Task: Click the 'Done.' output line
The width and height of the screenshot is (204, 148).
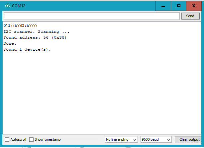Action: pos(10,43)
